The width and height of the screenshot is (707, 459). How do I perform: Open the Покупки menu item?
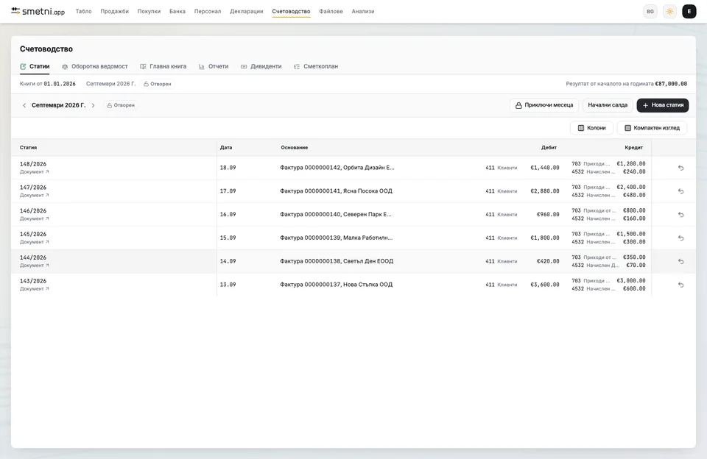point(149,11)
